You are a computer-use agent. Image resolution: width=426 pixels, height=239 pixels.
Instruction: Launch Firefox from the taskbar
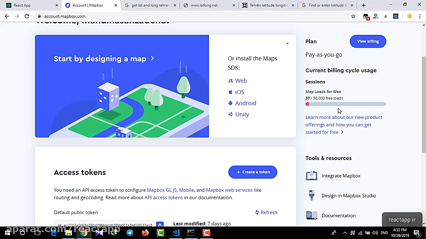click(x=145, y=232)
